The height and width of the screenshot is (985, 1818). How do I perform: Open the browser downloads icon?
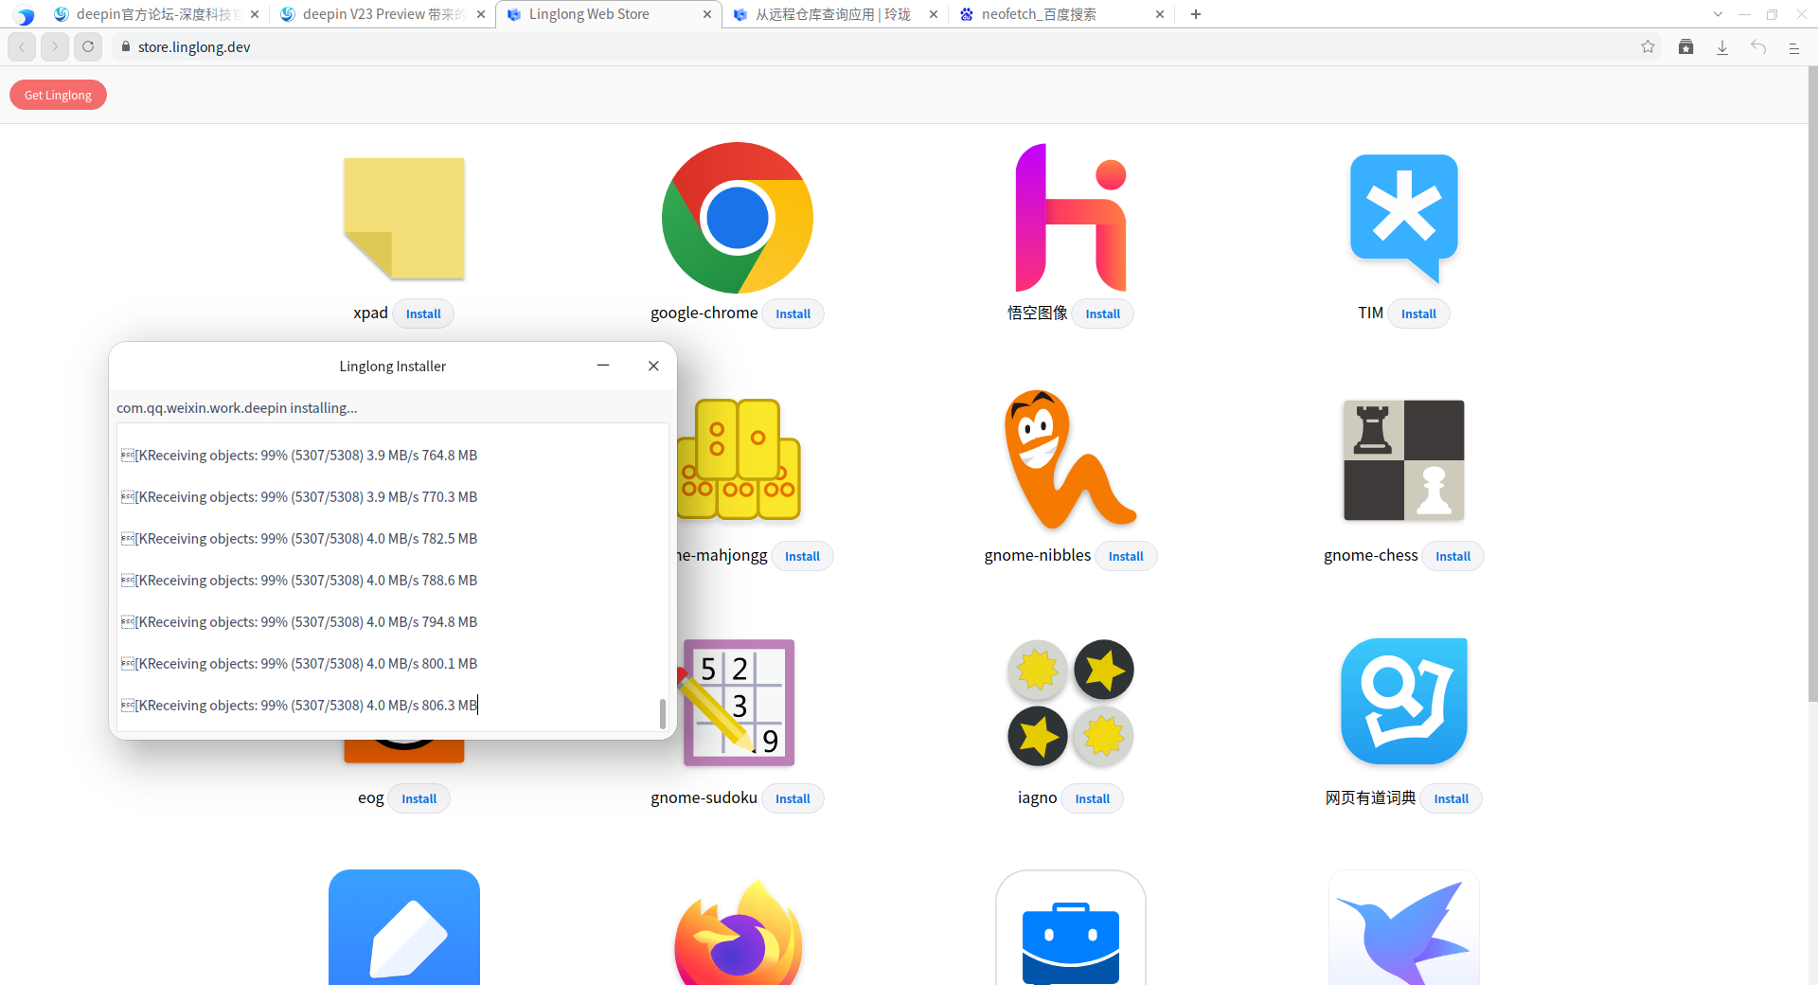(x=1722, y=47)
